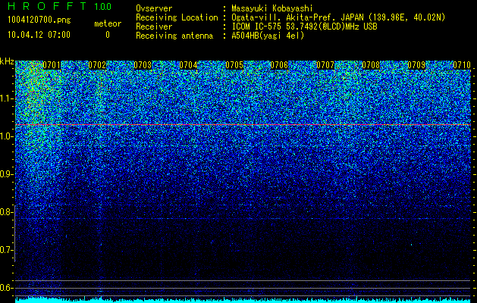Click the ICOM IC-575 receiver text
This screenshot has width=477, height=303.
[x=304, y=27]
